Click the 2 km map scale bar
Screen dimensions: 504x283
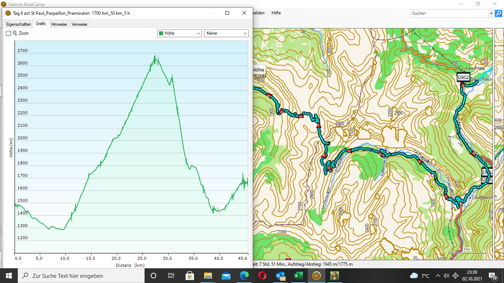pos(467,251)
